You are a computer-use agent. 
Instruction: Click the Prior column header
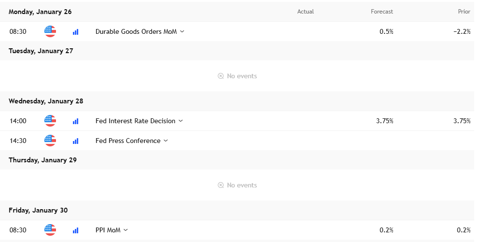[x=464, y=12]
